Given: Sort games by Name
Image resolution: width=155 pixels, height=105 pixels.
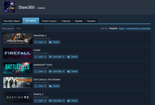Looking at the screenshot, I should pos(122,28).
